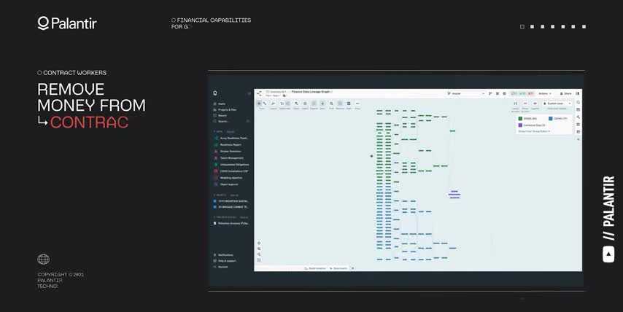
Task: Open the Build timeline tab at bottom
Action: pyautogui.click(x=316, y=268)
